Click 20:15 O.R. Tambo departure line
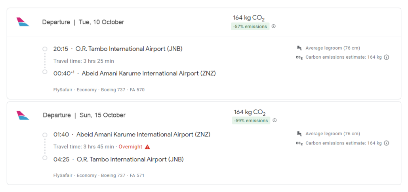The height and width of the screenshot is (192, 408). (118, 49)
